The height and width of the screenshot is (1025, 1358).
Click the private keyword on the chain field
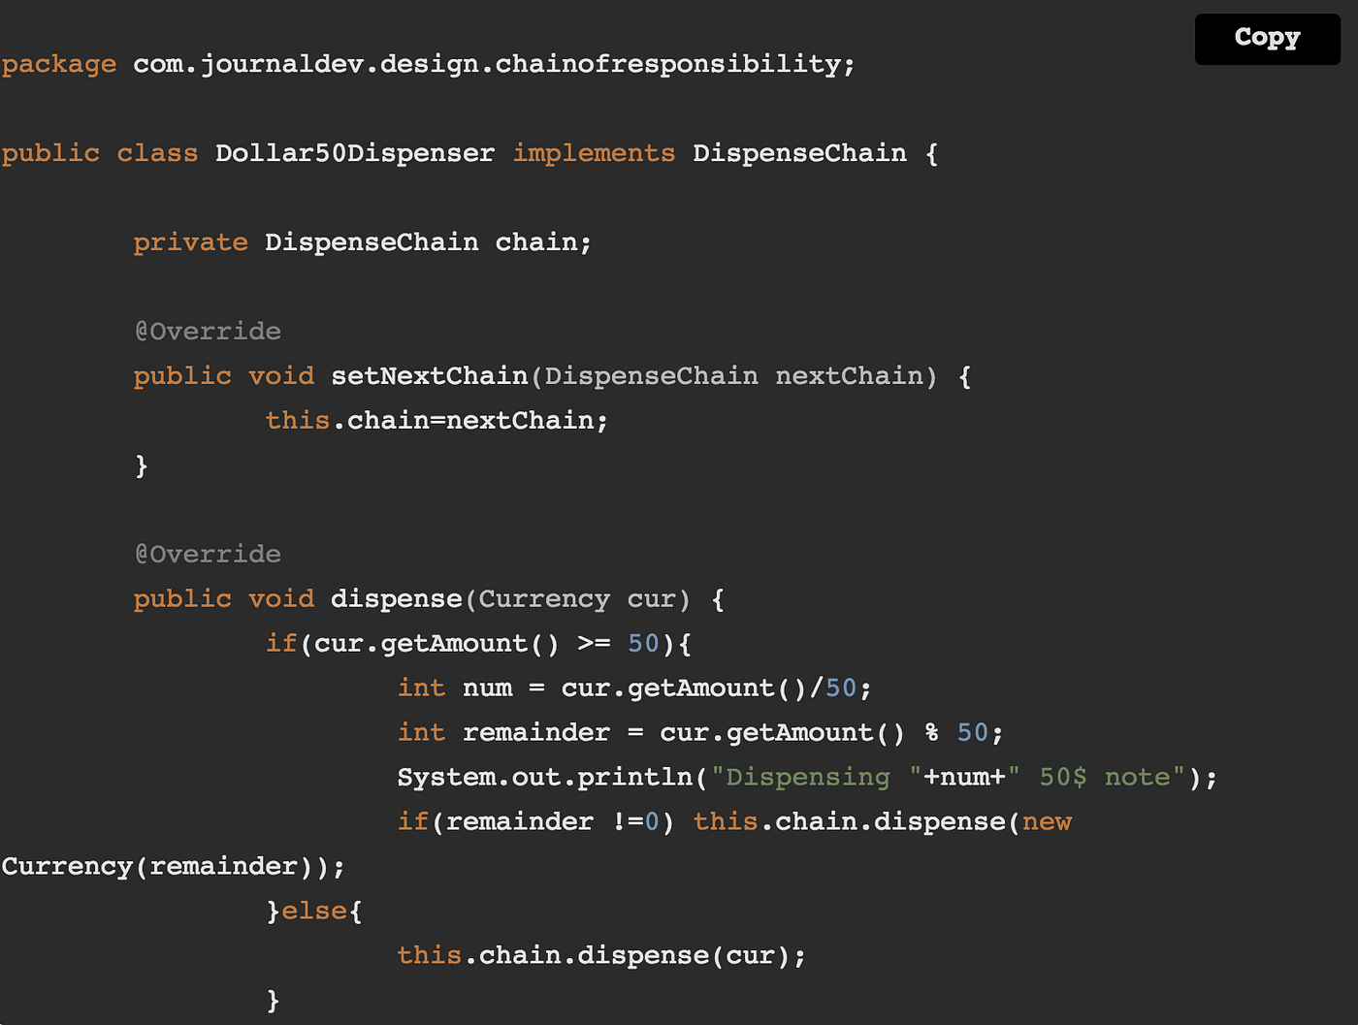click(190, 241)
